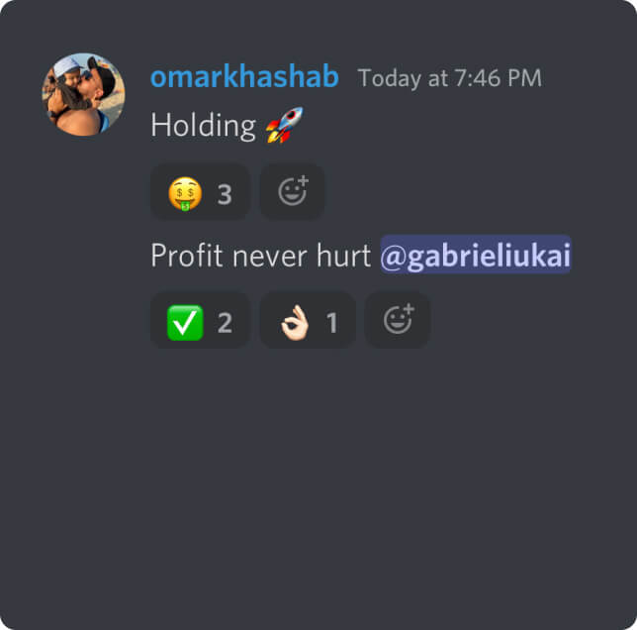This screenshot has height=630, width=637.
Task: Click the Profit never hurt message text
Action: pyautogui.click(x=261, y=256)
